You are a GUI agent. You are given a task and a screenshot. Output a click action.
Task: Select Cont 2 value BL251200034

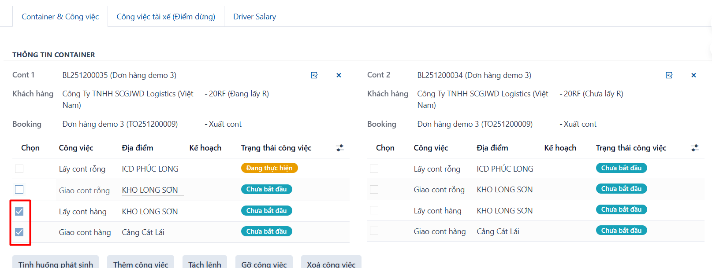click(474, 75)
